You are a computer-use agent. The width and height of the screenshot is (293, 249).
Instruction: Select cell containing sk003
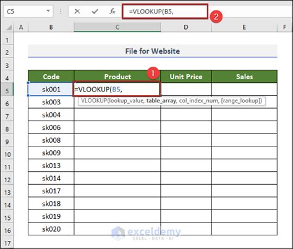tap(51, 102)
